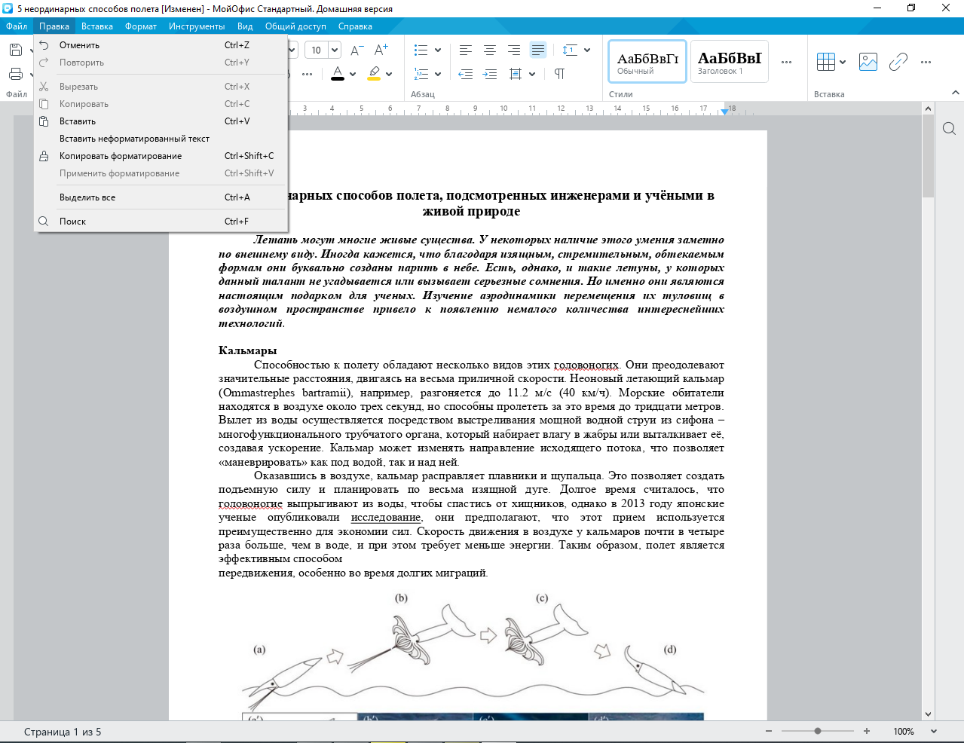The height and width of the screenshot is (743, 964).
Task: Choose Поиск in the Правка menu
Action: click(161, 222)
